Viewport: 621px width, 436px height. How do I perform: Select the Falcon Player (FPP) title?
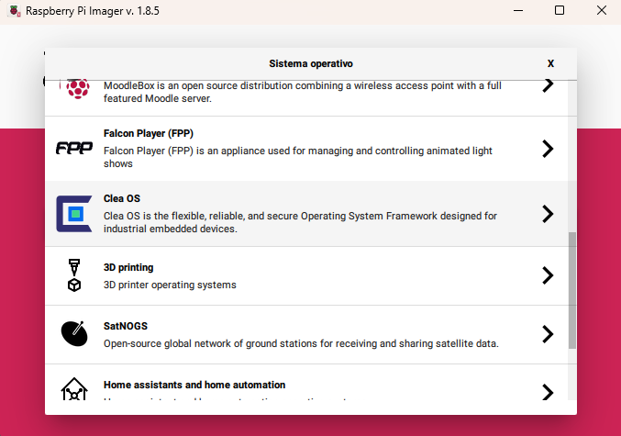click(149, 134)
